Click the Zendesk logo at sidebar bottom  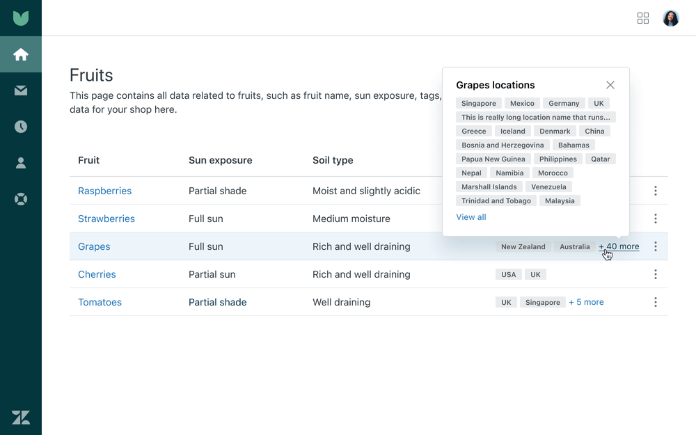coord(21,417)
